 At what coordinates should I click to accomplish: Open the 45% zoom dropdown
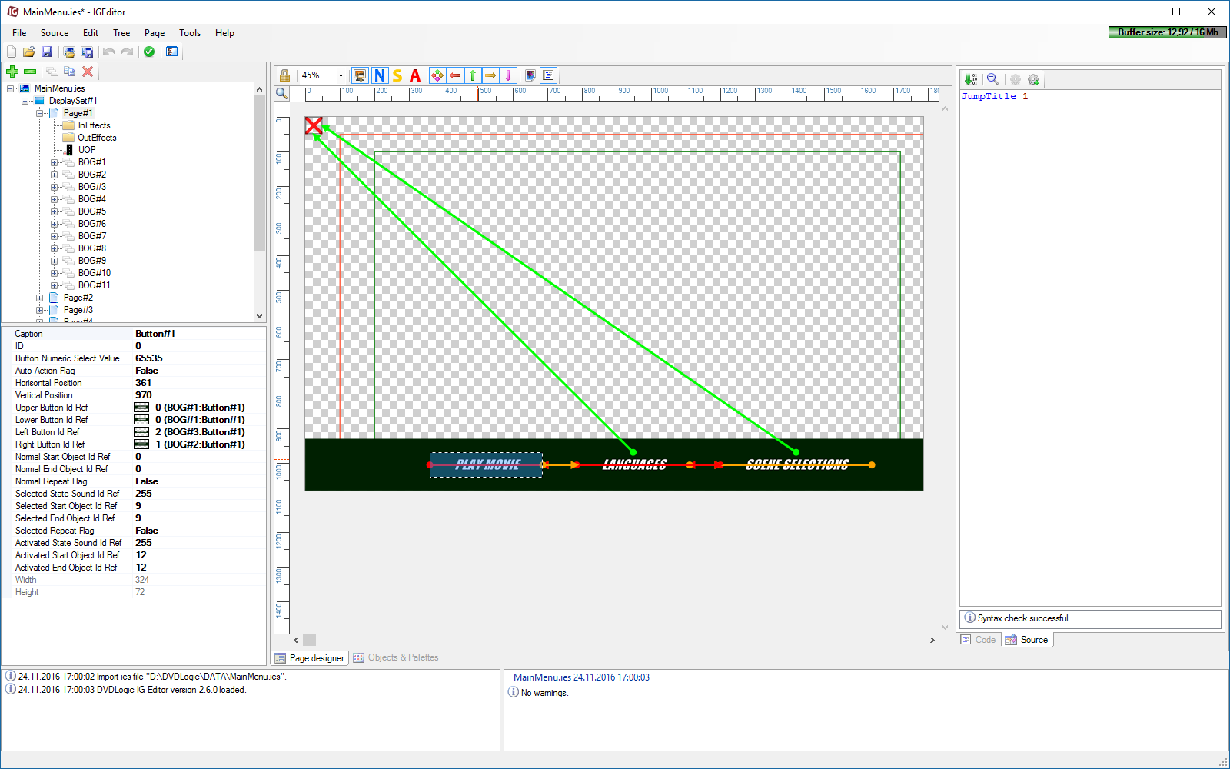[341, 75]
